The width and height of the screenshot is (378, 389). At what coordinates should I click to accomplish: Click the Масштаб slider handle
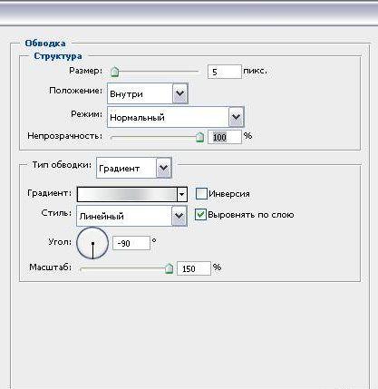click(170, 268)
